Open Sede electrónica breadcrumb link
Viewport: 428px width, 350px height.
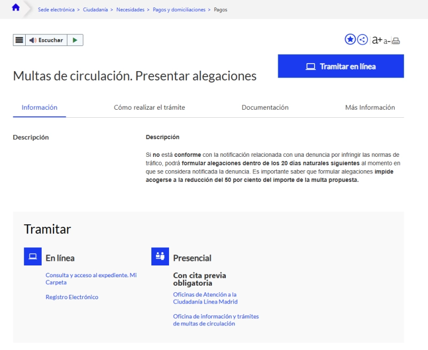pos(56,10)
